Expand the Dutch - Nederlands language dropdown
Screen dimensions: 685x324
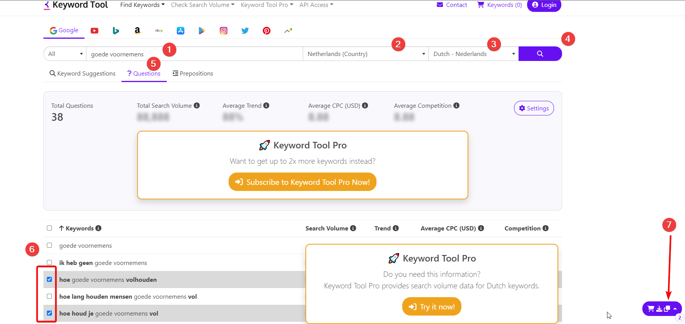pos(473,54)
